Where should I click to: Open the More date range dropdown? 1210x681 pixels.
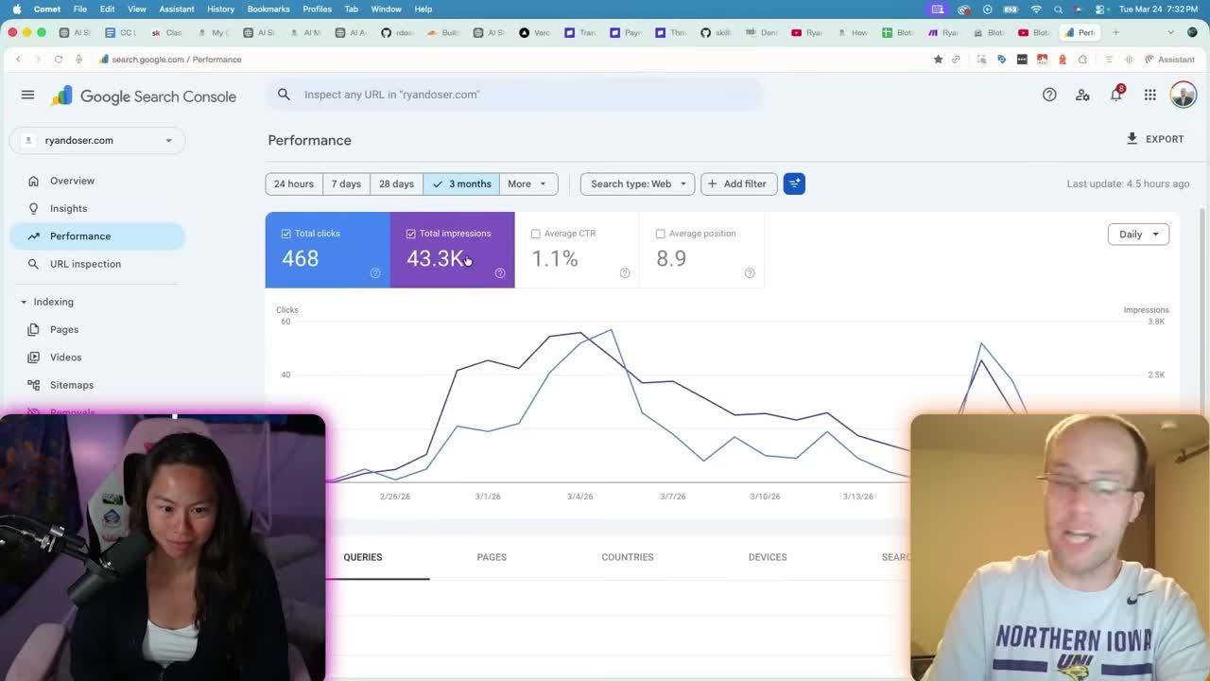tap(527, 183)
